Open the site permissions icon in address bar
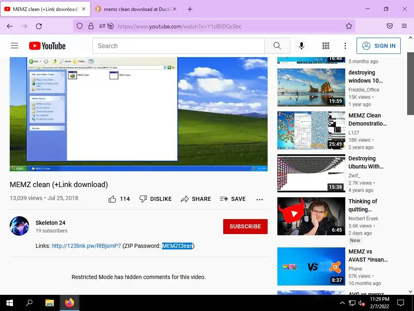Image resolution: width=414 pixels, height=311 pixels. (x=102, y=26)
